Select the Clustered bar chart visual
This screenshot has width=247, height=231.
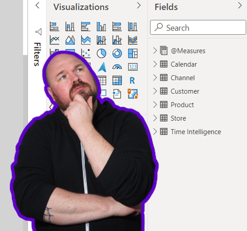[x=86, y=26]
